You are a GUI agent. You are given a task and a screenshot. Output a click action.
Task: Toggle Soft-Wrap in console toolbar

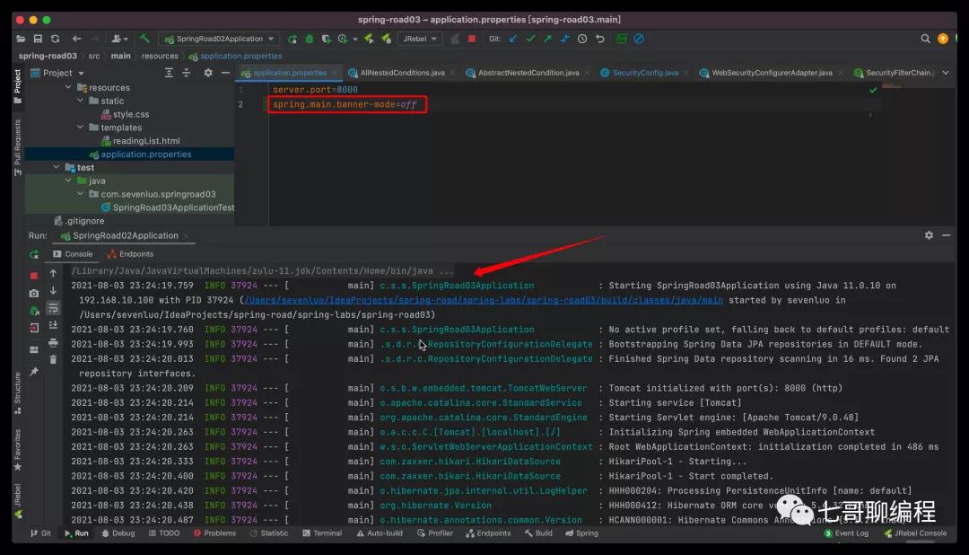pyautogui.click(x=53, y=307)
